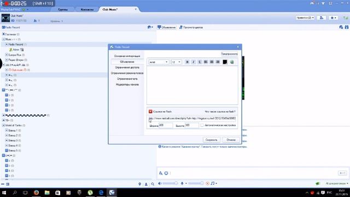Open the black text color swatch
The width and height of the screenshot is (350, 197).
point(225,62)
